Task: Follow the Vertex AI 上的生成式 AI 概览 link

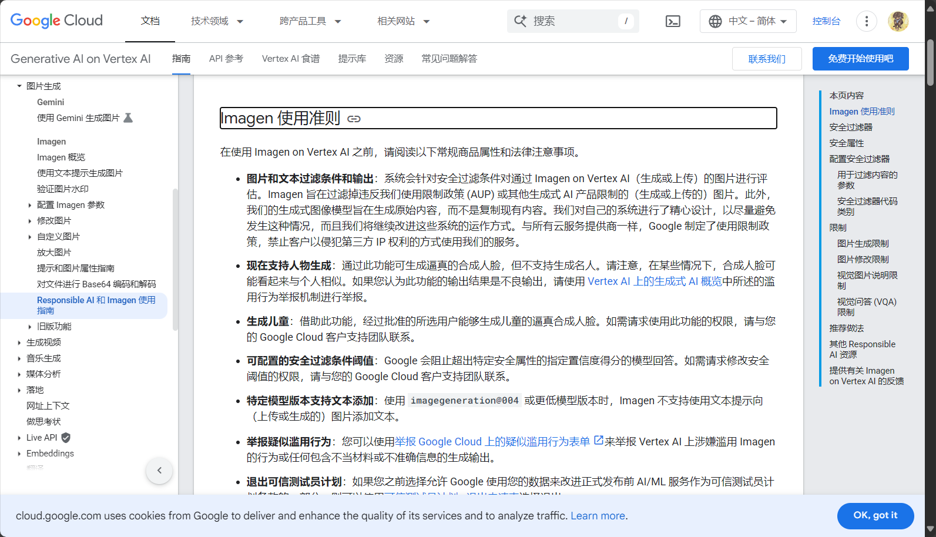Action: coord(655,281)
